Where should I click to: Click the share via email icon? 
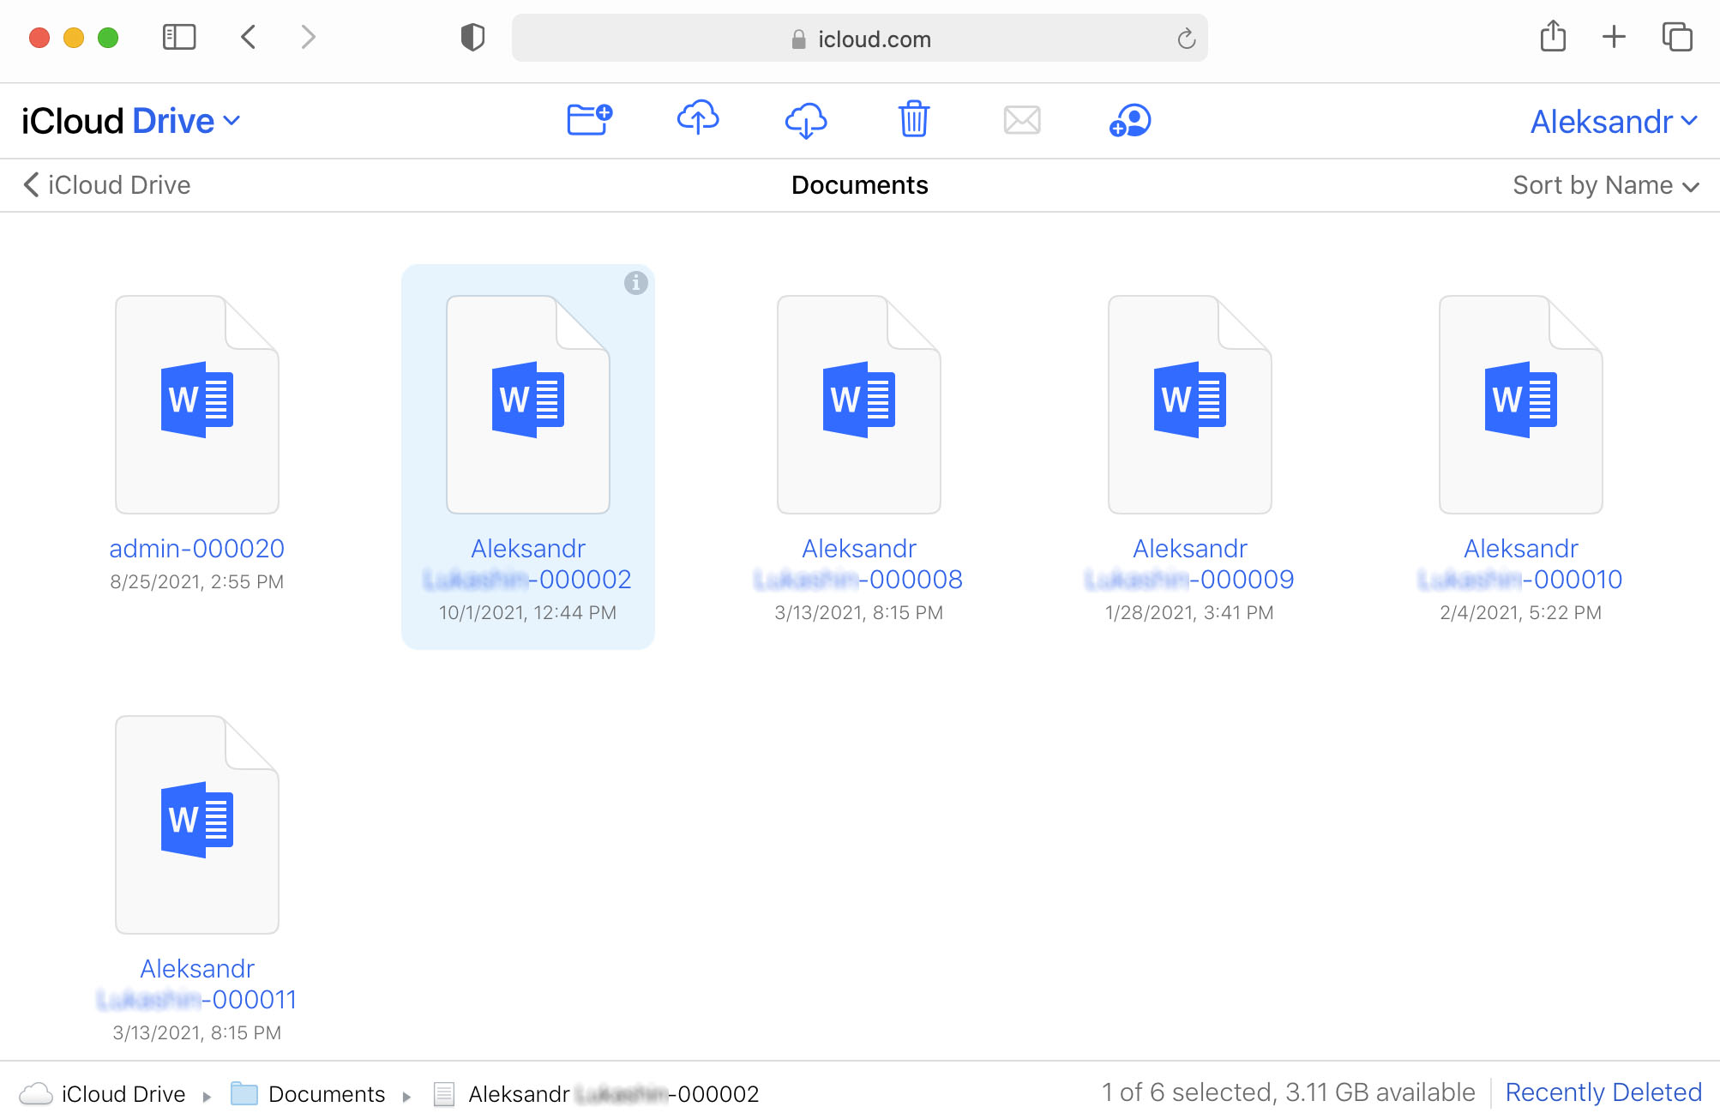[1023, 120]
